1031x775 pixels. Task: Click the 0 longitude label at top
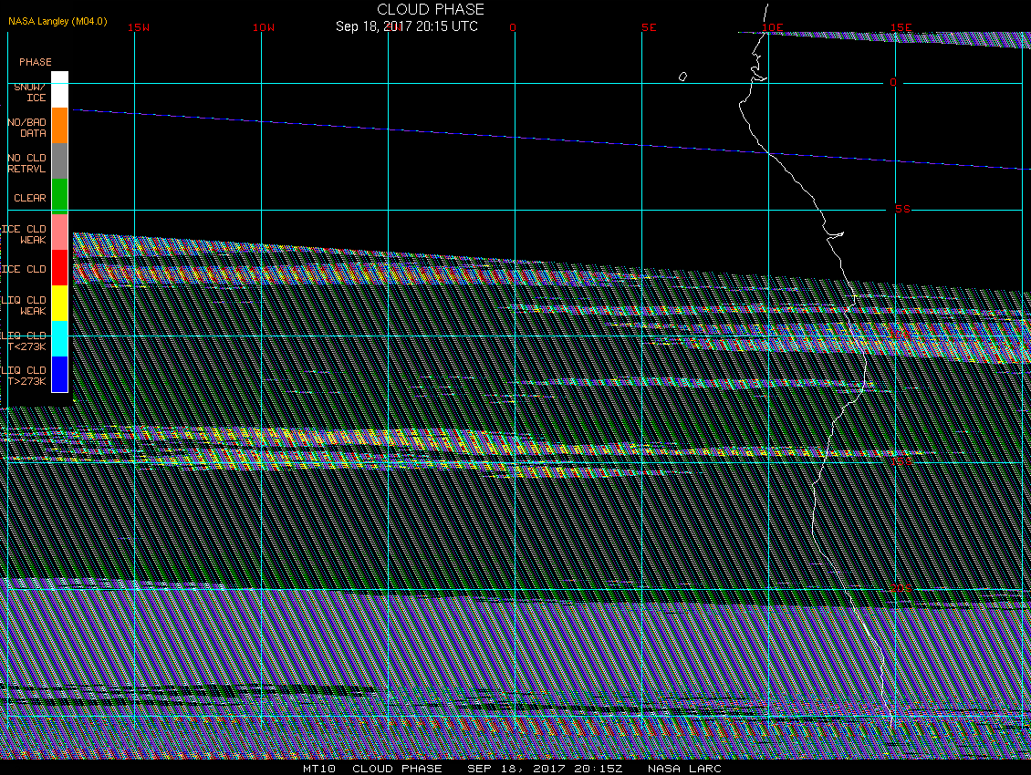pos(513,27)
